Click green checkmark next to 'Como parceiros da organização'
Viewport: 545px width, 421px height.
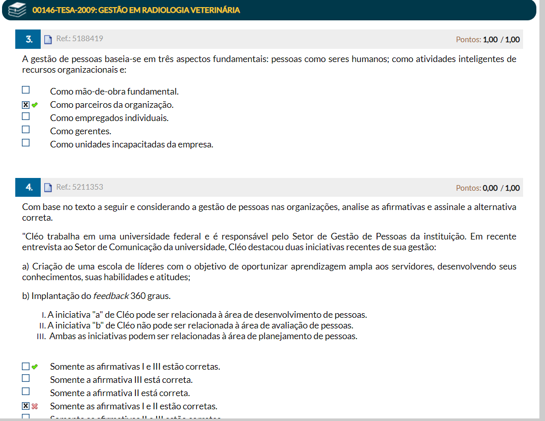tap(35, 105)
